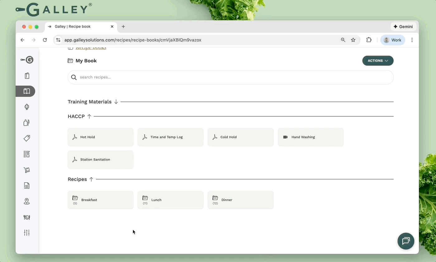Open the price tag sidebar icon
Image resolution: width=436 pixels, height=262 pixels.
tap(27, 138)
